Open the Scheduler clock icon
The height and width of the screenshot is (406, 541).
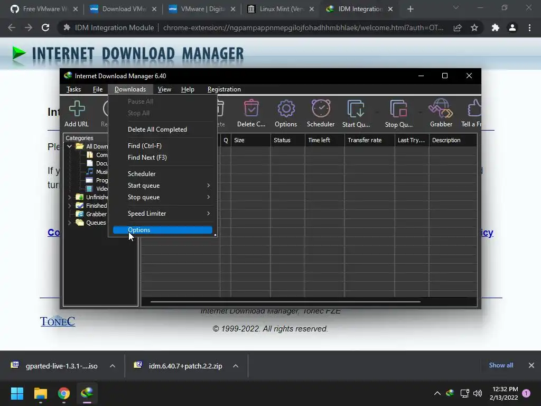[x=321, y=114]
